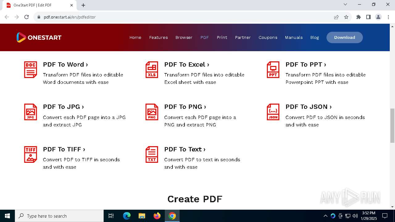Click the PDF To TIFF icon

pos(31,154)
